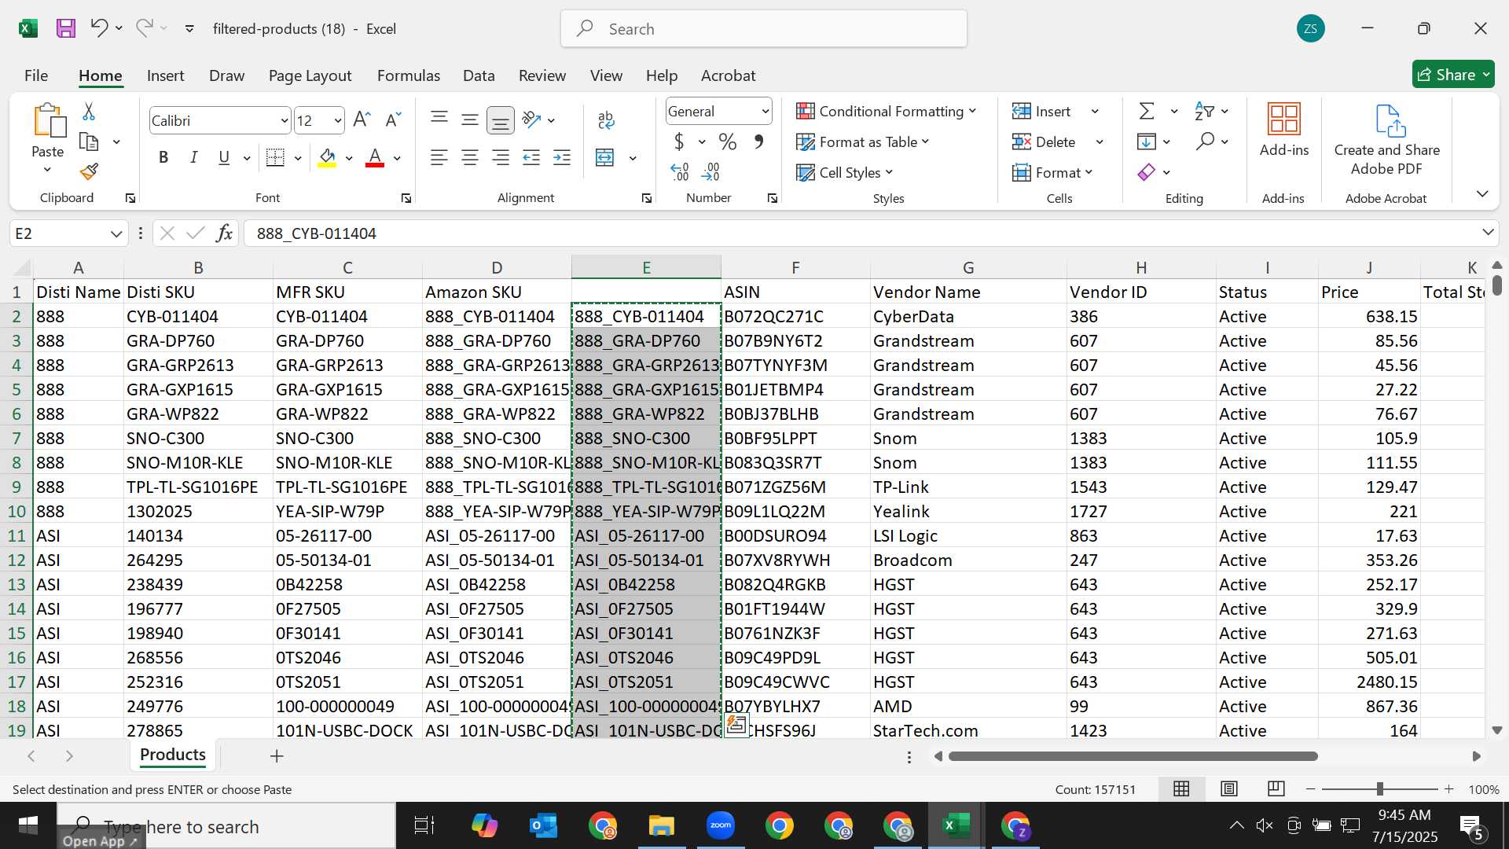
Task: Click the Merge and Center icon
Action: tap(605, 158)
